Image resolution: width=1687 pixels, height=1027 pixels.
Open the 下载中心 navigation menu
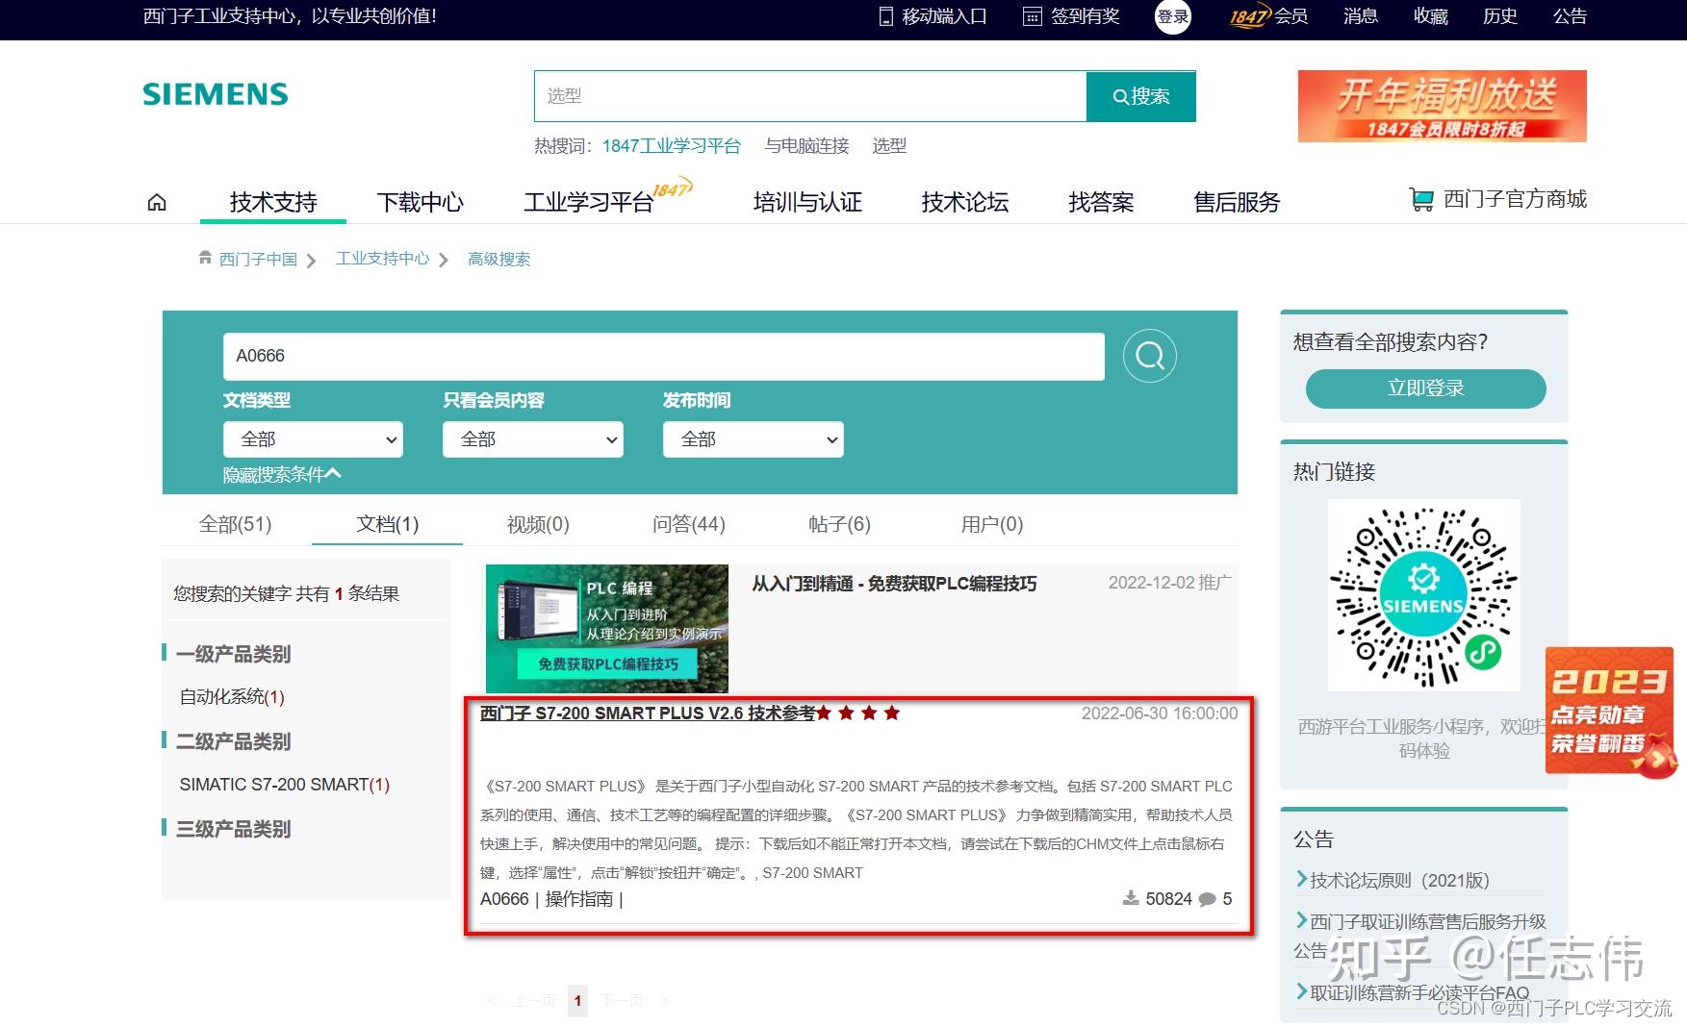click(x=421, y=202)
